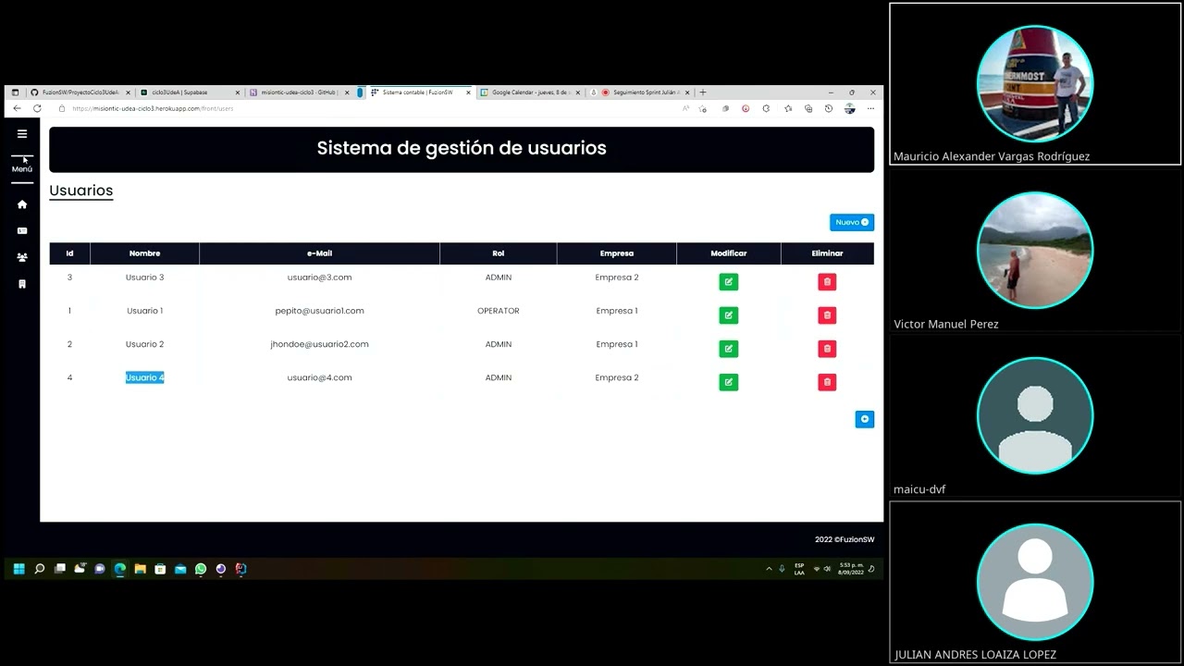Viewport: 1184px width, 666px height.
Task: Delete Usuario 3 with red trash button
Action: 827,281
